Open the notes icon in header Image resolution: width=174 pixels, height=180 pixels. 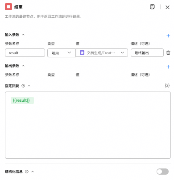click(x=152, y=7)
